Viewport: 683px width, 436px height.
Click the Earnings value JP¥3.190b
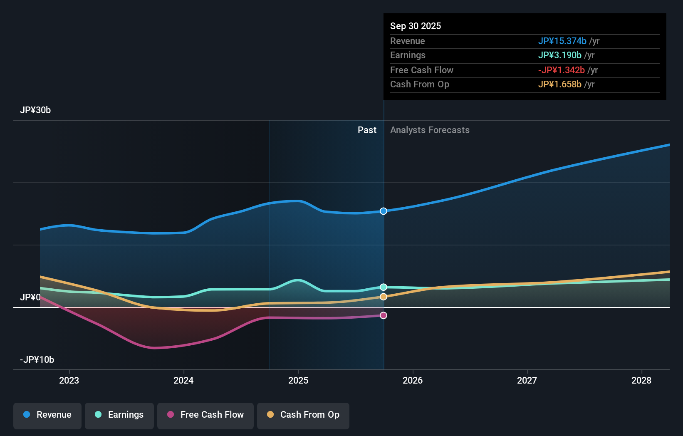[x=560, y=55]
